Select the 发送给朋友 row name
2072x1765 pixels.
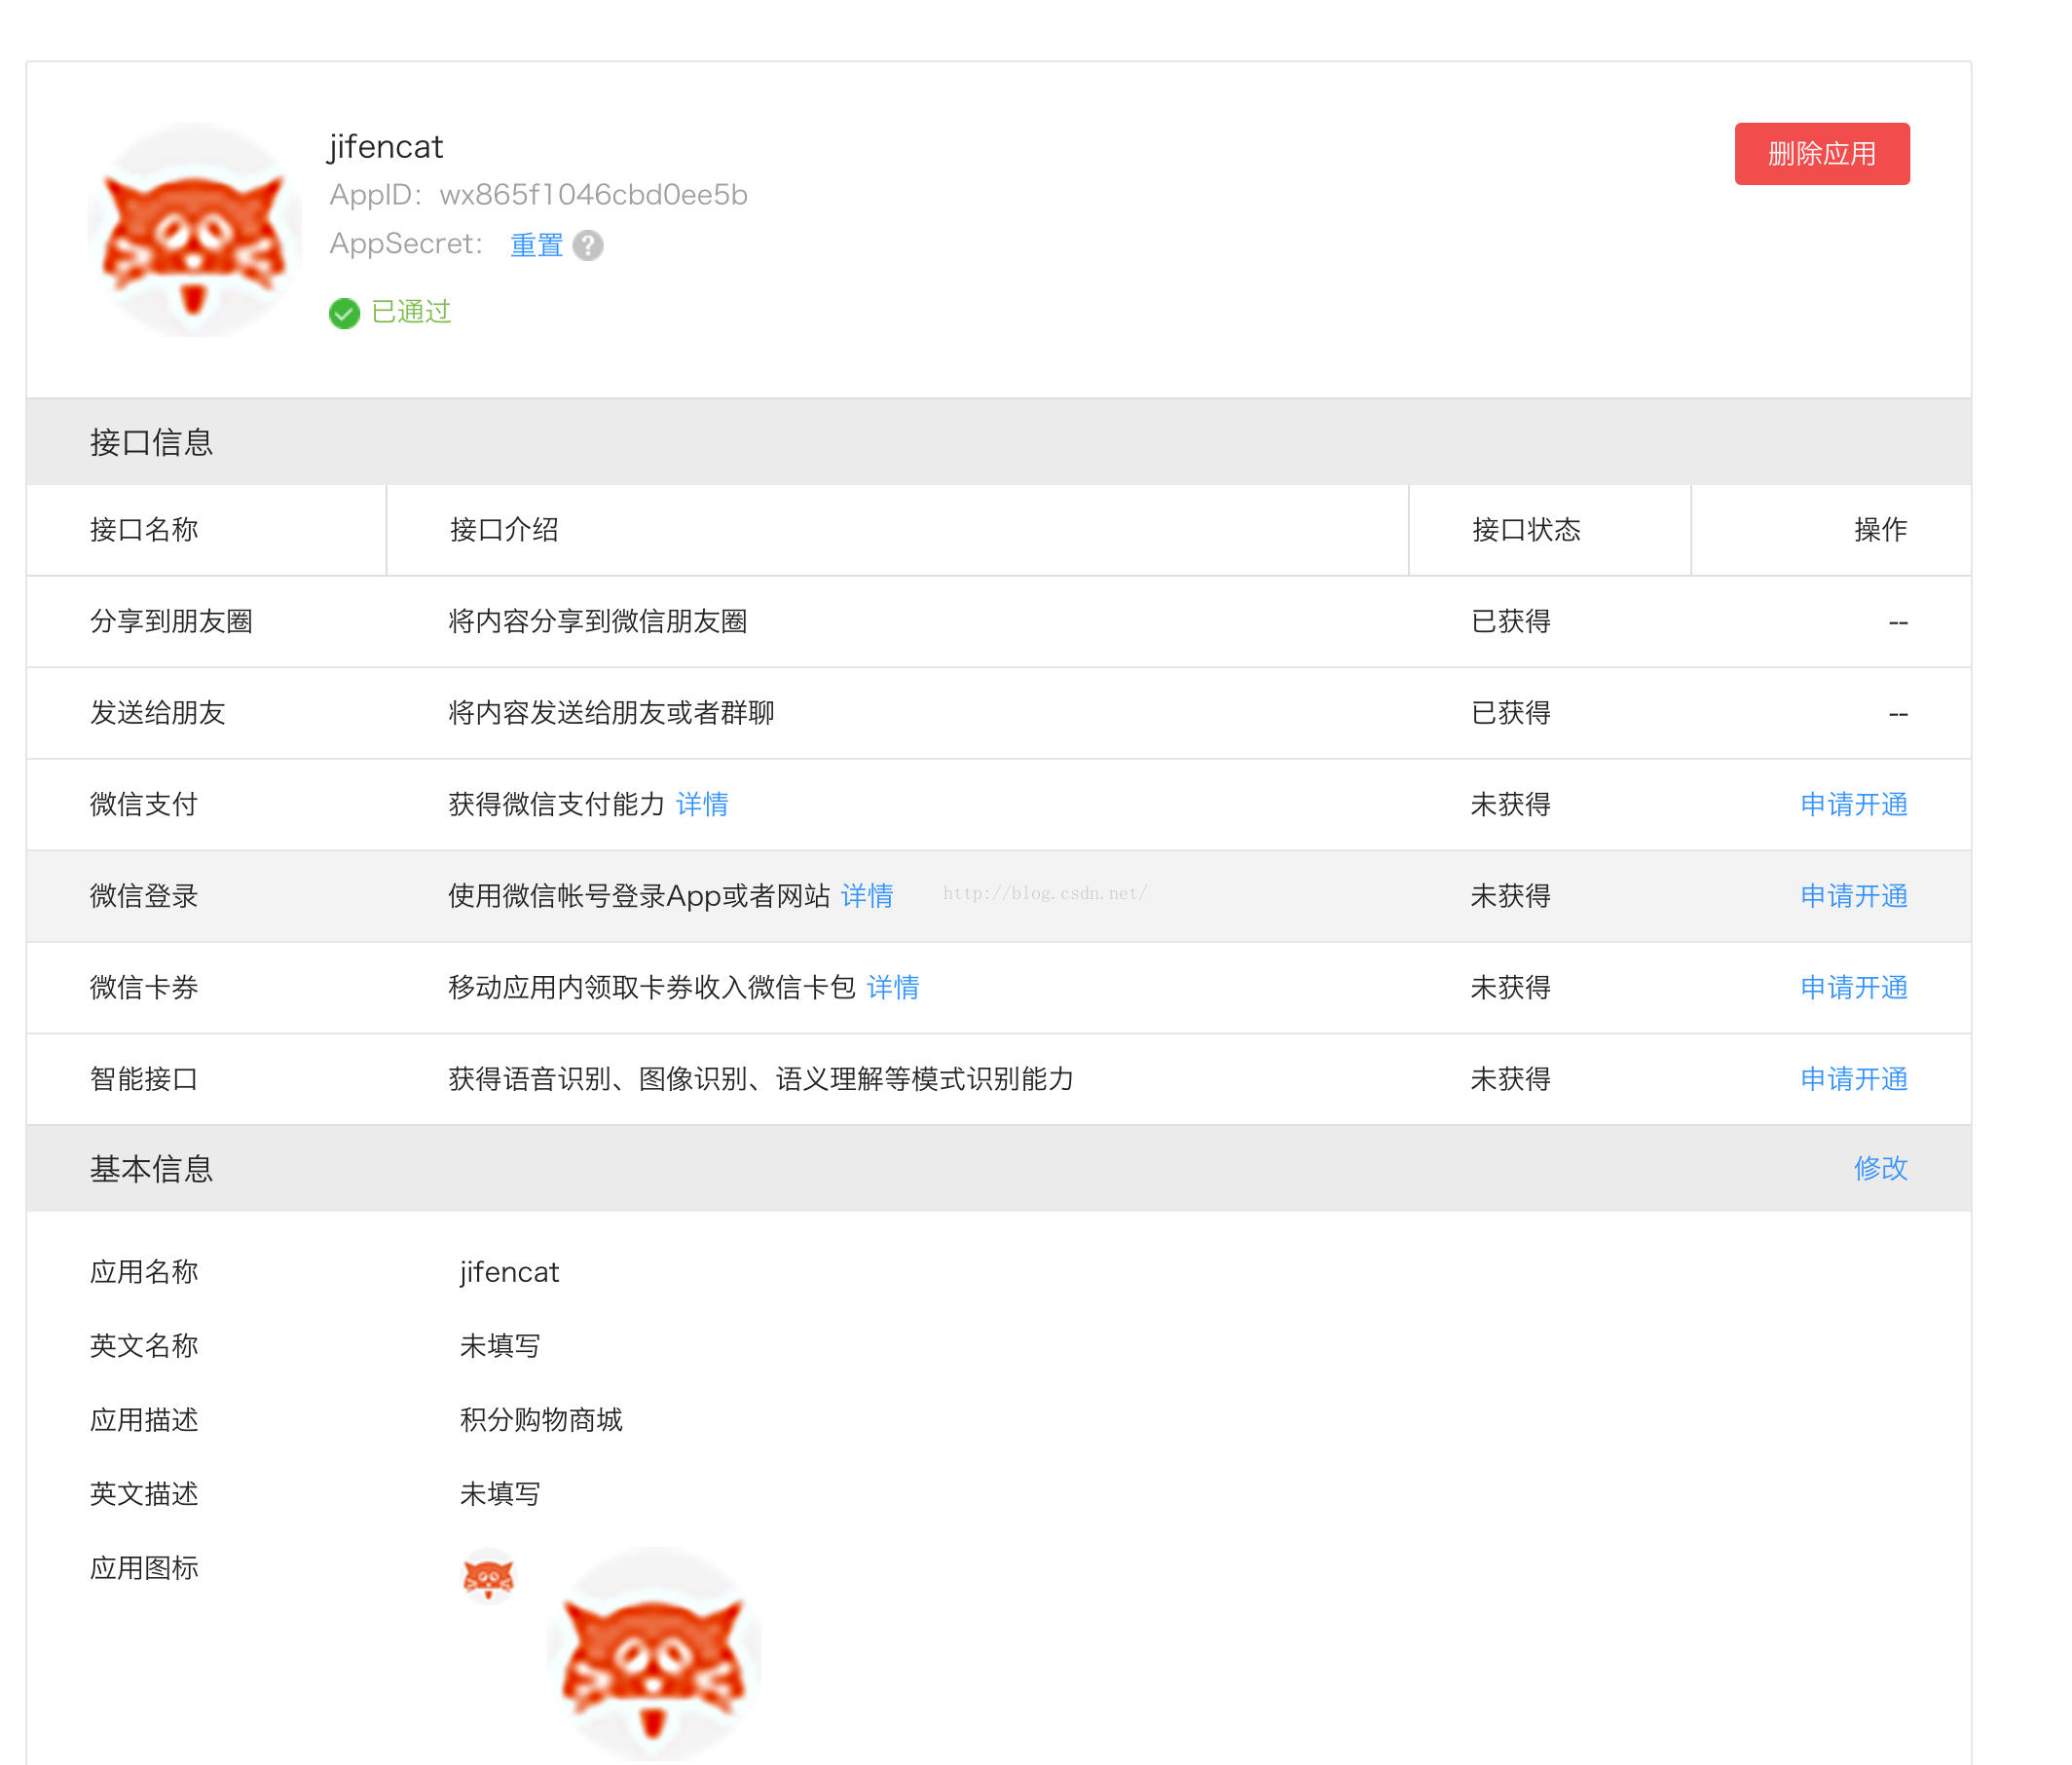(x=158, y=713)
